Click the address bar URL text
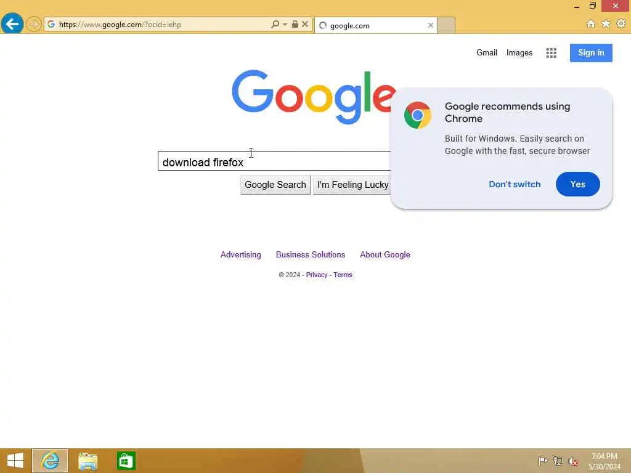The image size is (631, 473). pos(120,25)
